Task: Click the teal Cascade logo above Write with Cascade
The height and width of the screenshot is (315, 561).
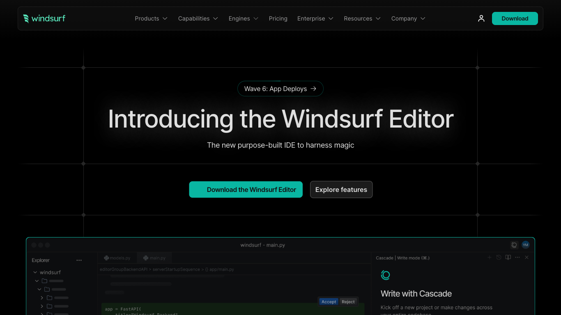Action: pyautogui.click(x=385, y=275)
